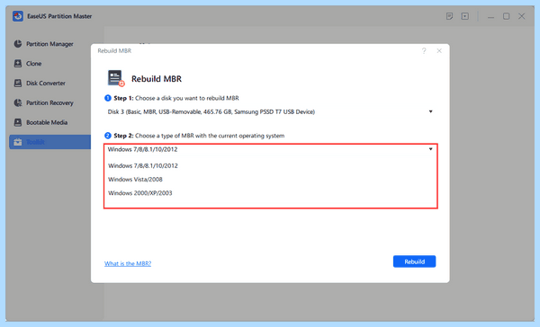The height and width of the screenshot is (327, 540).
Task: Click the boxed-arrow icon beside the task list icon
Action: click(x=465, y=16)
